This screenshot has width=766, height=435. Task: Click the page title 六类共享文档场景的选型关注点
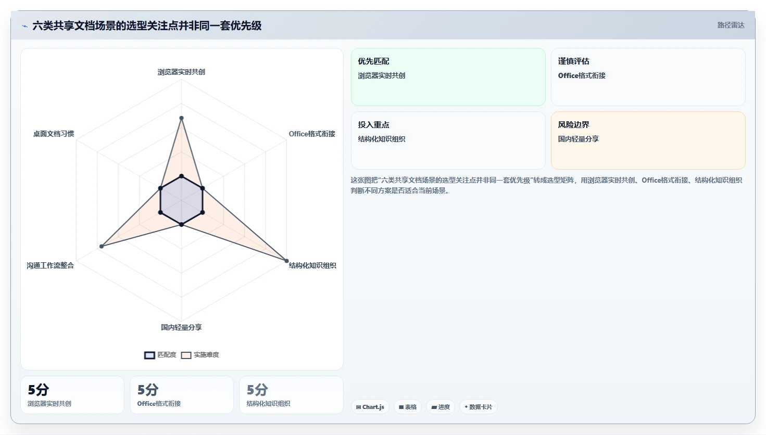(147, 25)
